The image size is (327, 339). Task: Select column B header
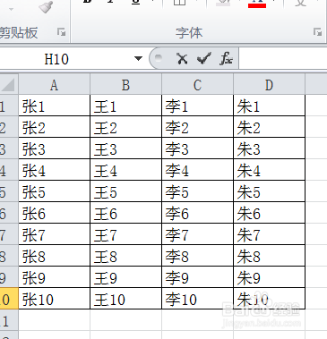(x=125, y=85)
